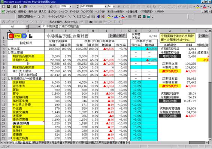212x149 pixels.
Task: Click the 計画の策定 button
Action: [117, 36]
